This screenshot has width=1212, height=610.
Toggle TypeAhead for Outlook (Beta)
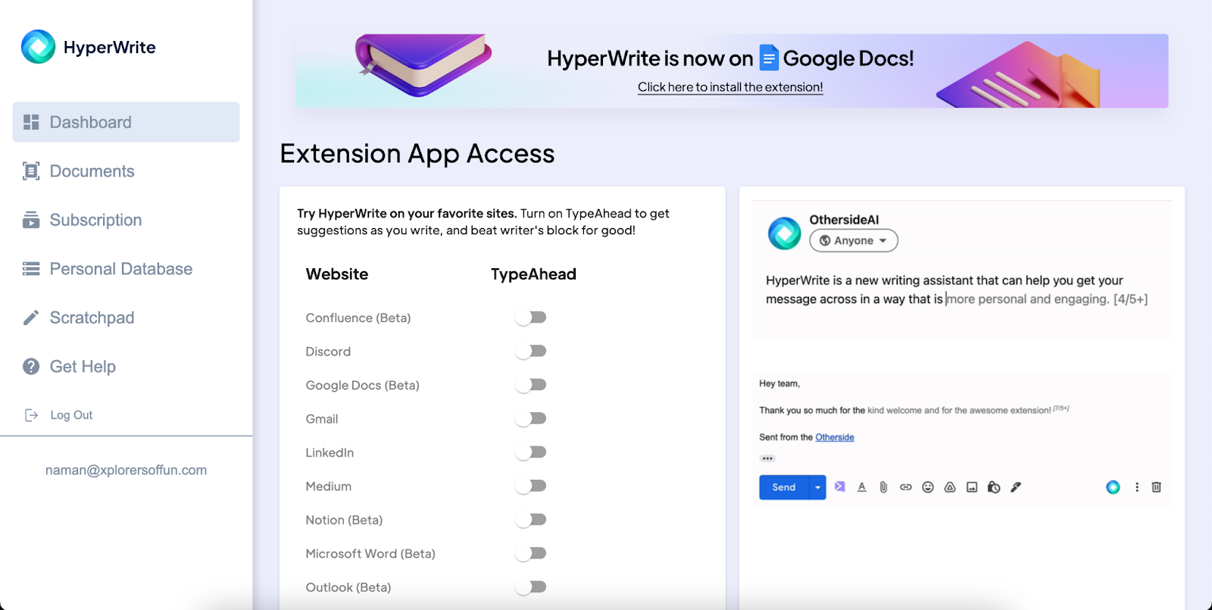tap(530, 587)
